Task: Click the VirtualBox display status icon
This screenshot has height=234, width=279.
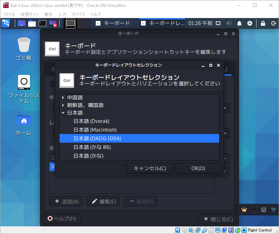Action: pos(218,230)
